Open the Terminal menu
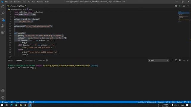Screen dimensions: 191x107 tap(40, 2)
